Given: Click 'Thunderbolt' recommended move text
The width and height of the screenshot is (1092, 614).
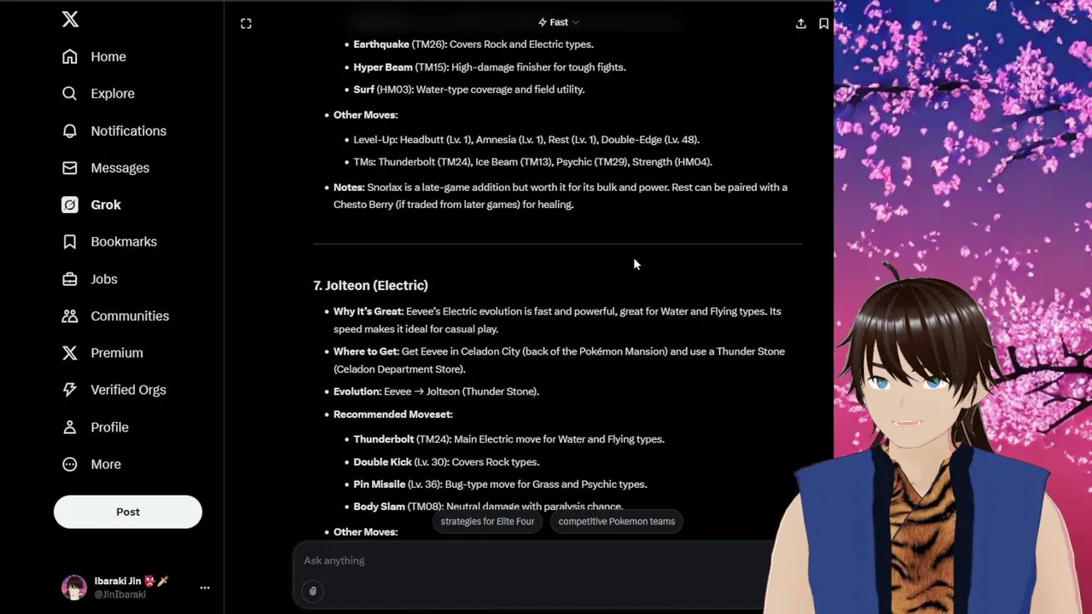Looking at the screenshot, I should 383,439.
